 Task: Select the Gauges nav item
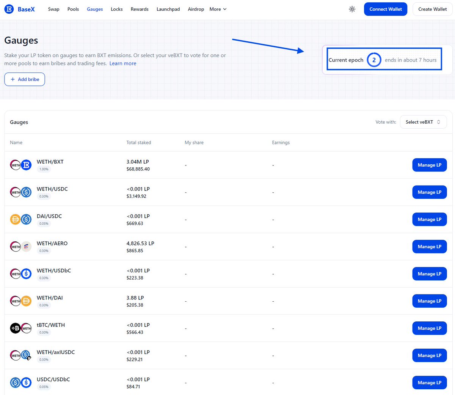pyautogui.click(x=95, y=9)
